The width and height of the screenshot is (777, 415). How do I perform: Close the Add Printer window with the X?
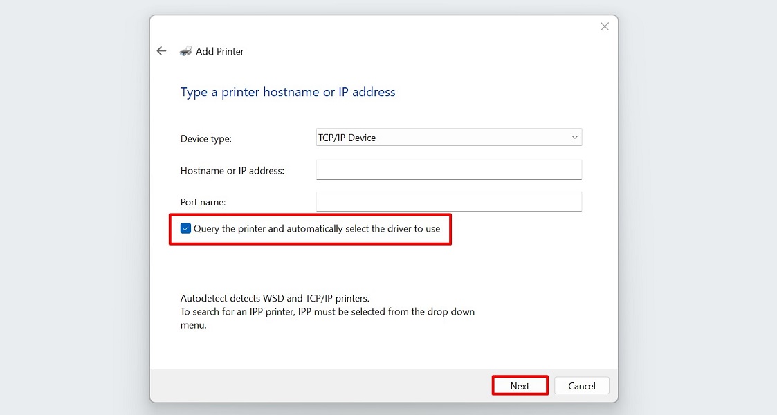605,26
